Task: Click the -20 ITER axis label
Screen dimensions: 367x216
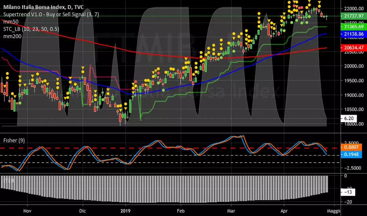Action: 348,202
